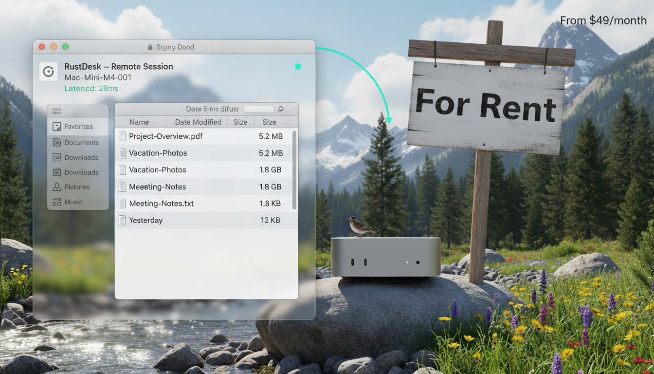Sort by the Name column header
This screenshot has height=374, width=654.
(139, 122)
